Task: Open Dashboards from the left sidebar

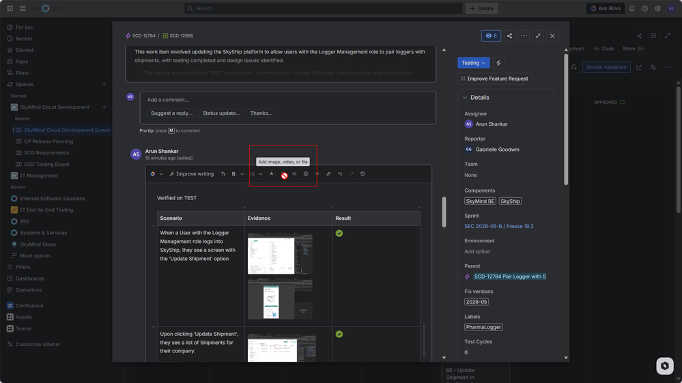Action: (29, 279)
